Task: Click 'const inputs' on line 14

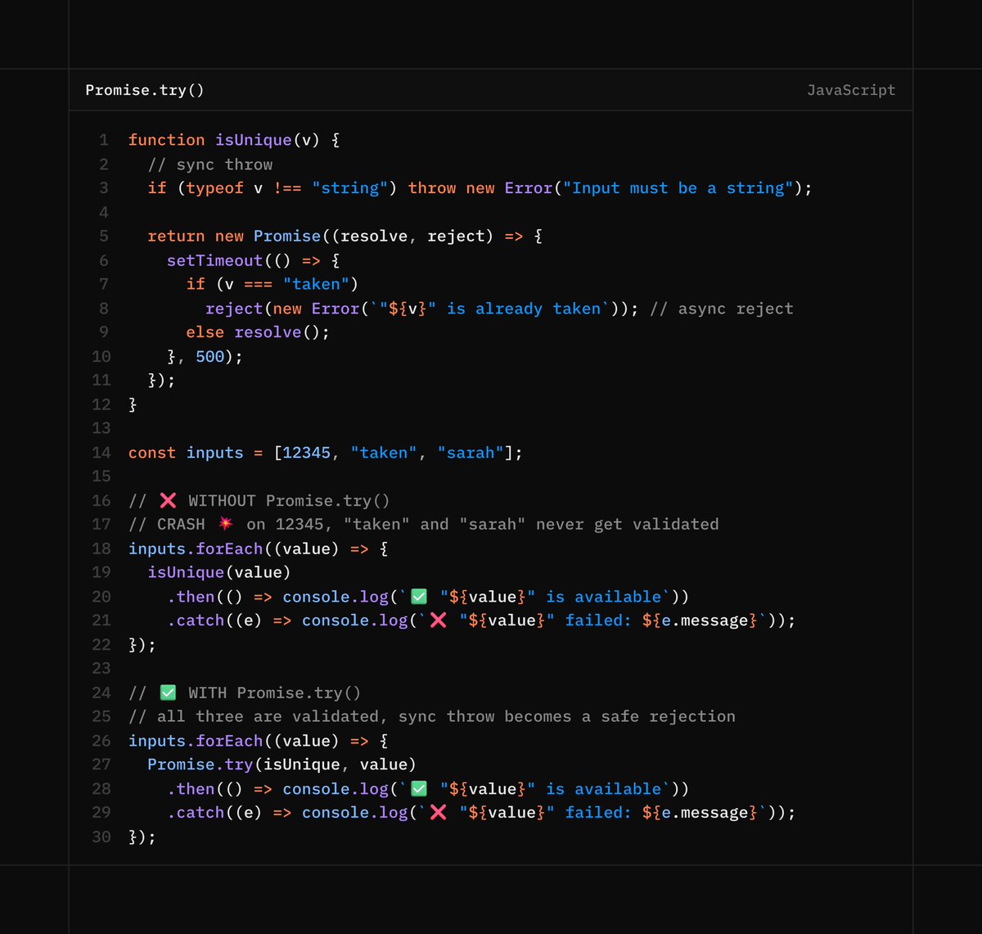Action: click(186, 453)
